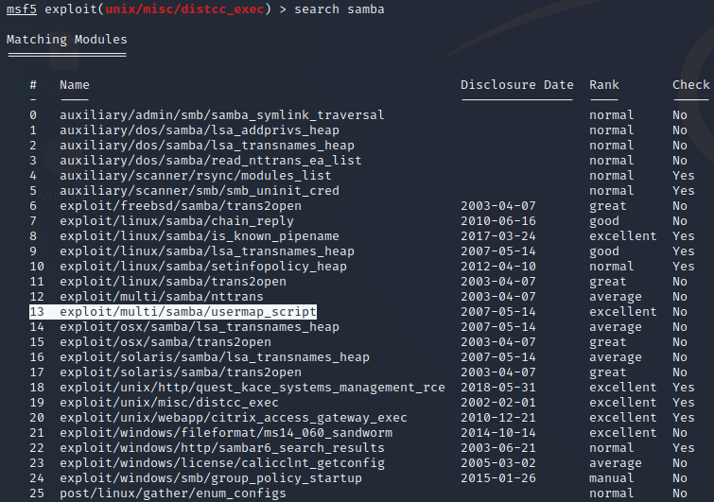
Task: Select exploit/linux/samba/chain_reply module name
Action: tap(177, 220)
